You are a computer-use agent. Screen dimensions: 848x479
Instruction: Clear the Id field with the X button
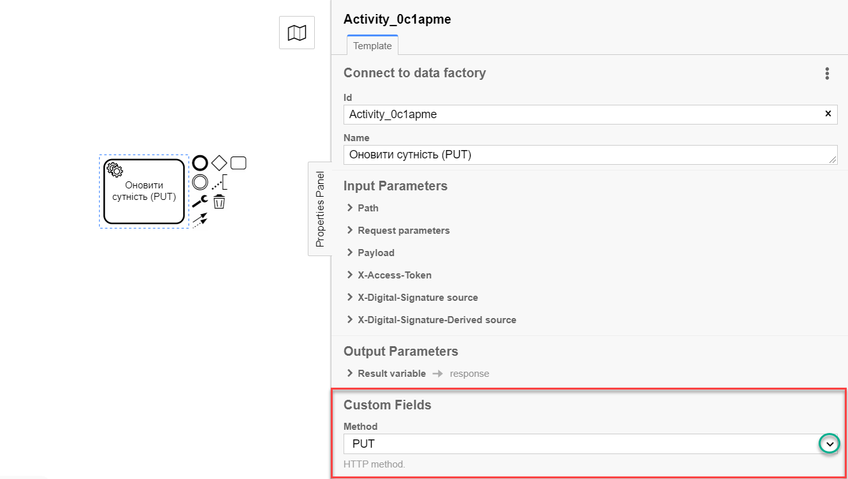[828, 114]
